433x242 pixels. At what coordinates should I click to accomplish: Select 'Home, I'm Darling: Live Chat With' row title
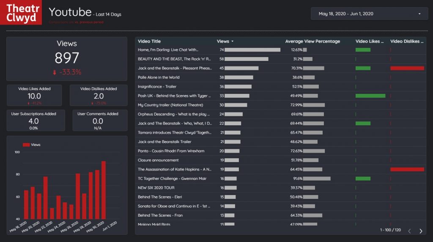(x=168, y=50)
